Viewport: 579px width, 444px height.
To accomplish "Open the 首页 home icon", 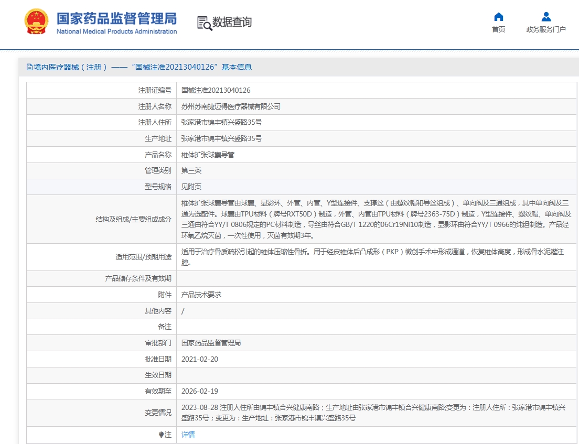I will pos(499,17).
